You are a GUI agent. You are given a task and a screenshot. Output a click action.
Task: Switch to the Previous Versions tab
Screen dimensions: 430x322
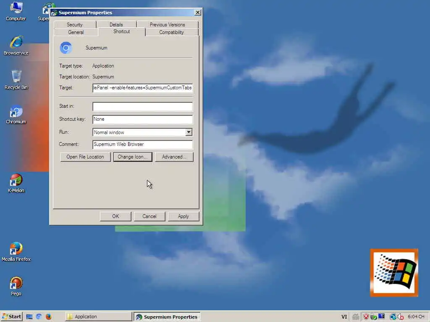click(167, 25)
